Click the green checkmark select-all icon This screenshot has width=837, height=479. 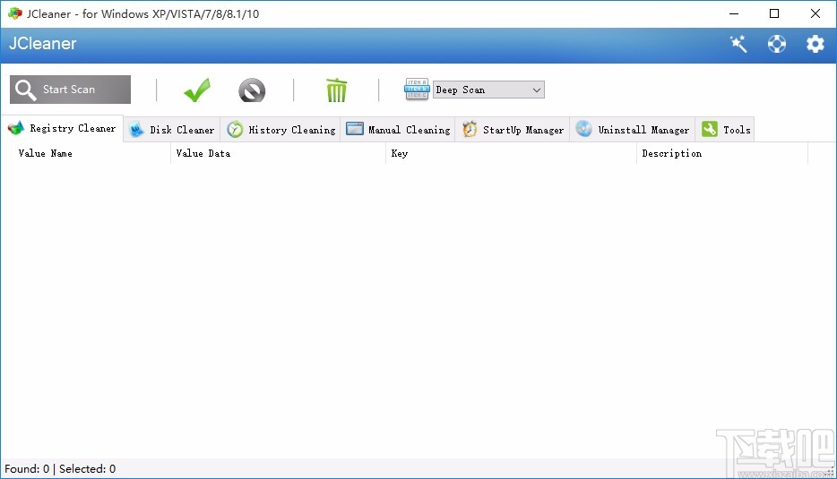[197, 90]
